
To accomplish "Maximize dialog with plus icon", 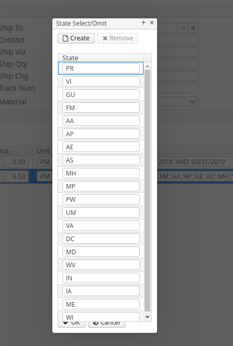I will [x=143, y=23].
